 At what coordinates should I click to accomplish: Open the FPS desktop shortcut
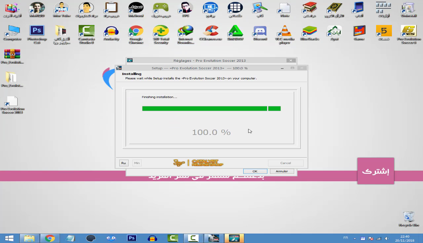[x=185, y=10]
